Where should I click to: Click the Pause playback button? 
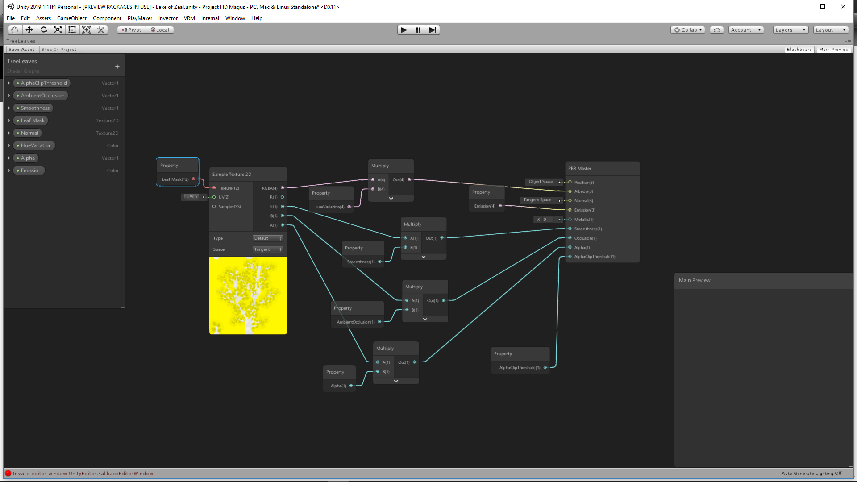(x=418, y=30)
